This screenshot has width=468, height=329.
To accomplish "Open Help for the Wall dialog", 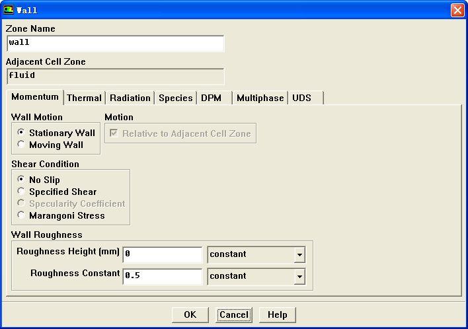I will point(277,315).
